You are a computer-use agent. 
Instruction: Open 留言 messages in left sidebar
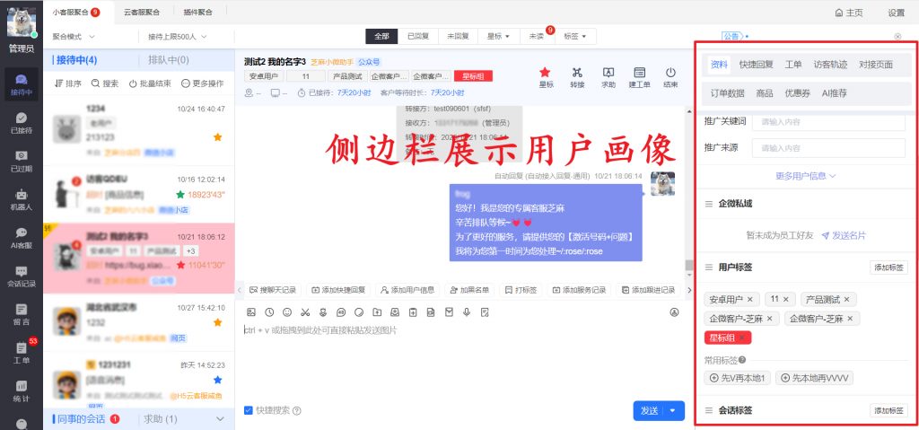tap(21, 313)
